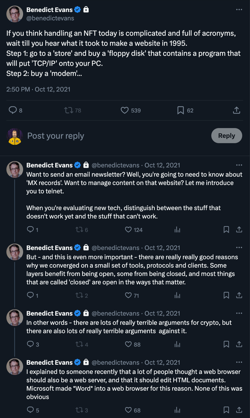Type in the Post your reply field
The width and height of the screenshot is (250, 418).
(111, 136)
